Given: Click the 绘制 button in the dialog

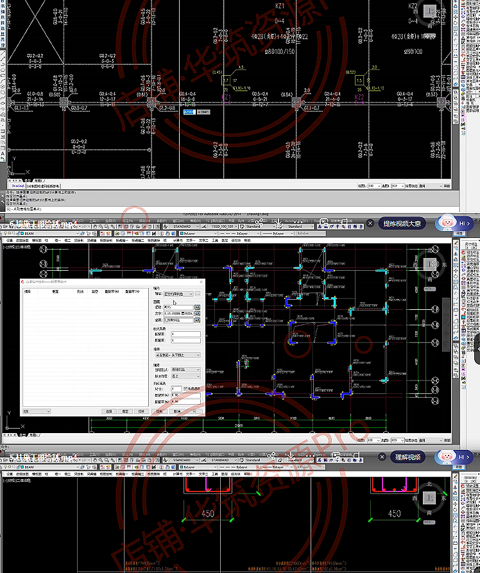Looking at the screenshot, I should tap(160, 411).
